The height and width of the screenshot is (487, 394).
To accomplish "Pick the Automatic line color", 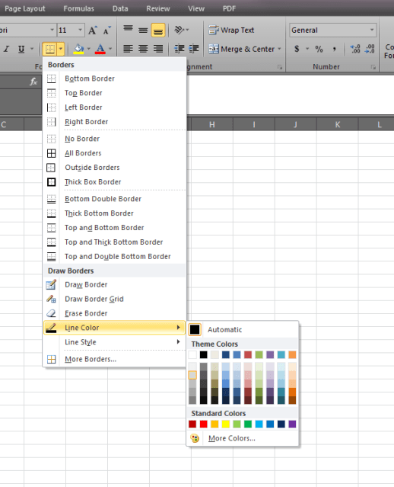I will [x=243, y=330].
